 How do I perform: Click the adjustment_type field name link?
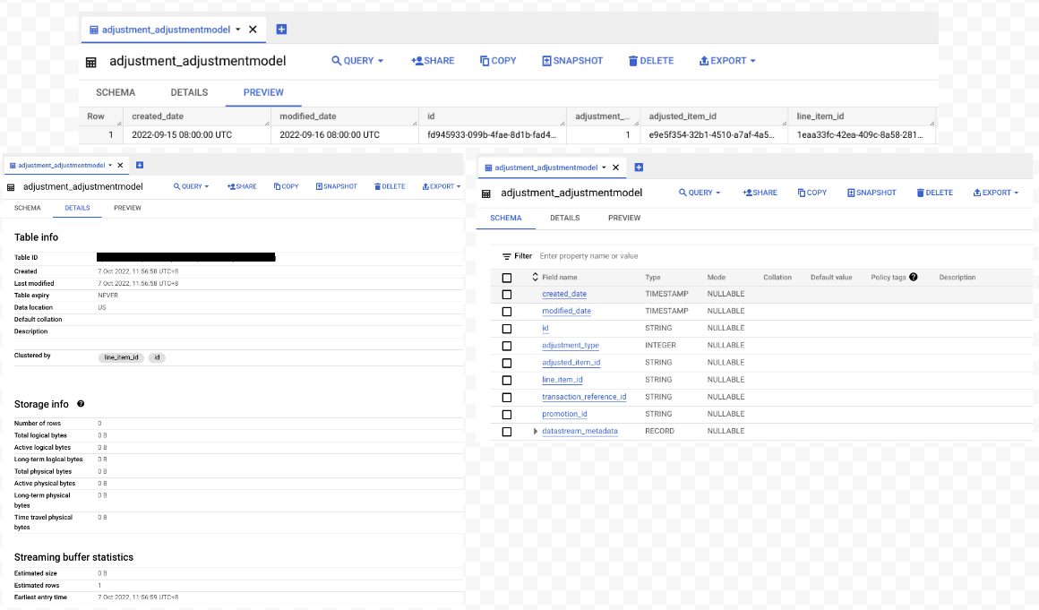pyautogui.click(x=570, y=346)
